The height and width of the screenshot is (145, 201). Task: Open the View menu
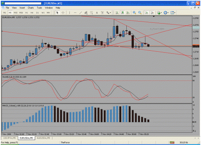point(14,8)
